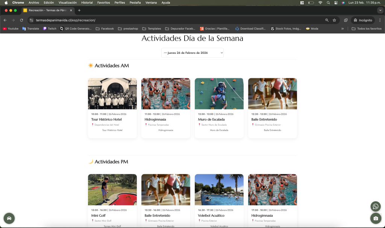This screenshot has height=228, width=385.
Task: Open a new tab with the plus button
Action: (79, 10)
